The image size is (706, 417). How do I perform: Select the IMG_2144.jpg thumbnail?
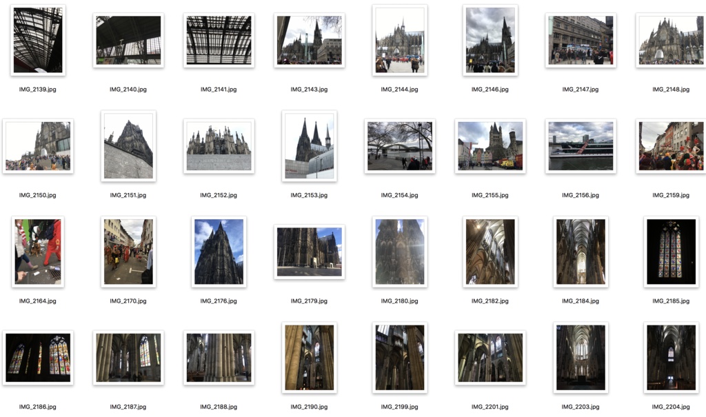[400, 40]
